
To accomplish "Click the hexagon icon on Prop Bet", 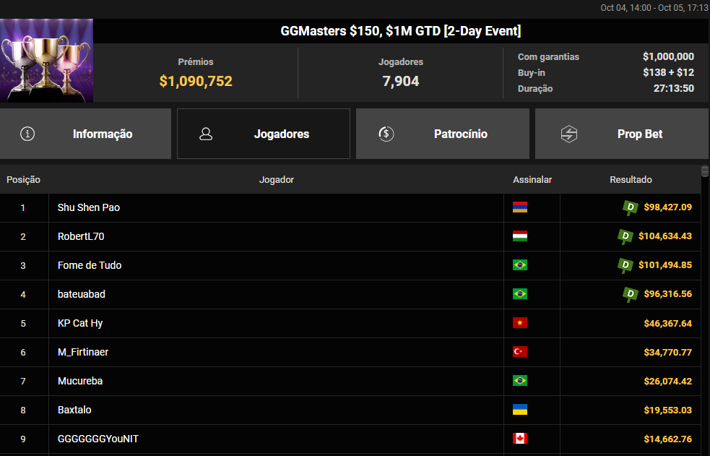I will (569, 134).
